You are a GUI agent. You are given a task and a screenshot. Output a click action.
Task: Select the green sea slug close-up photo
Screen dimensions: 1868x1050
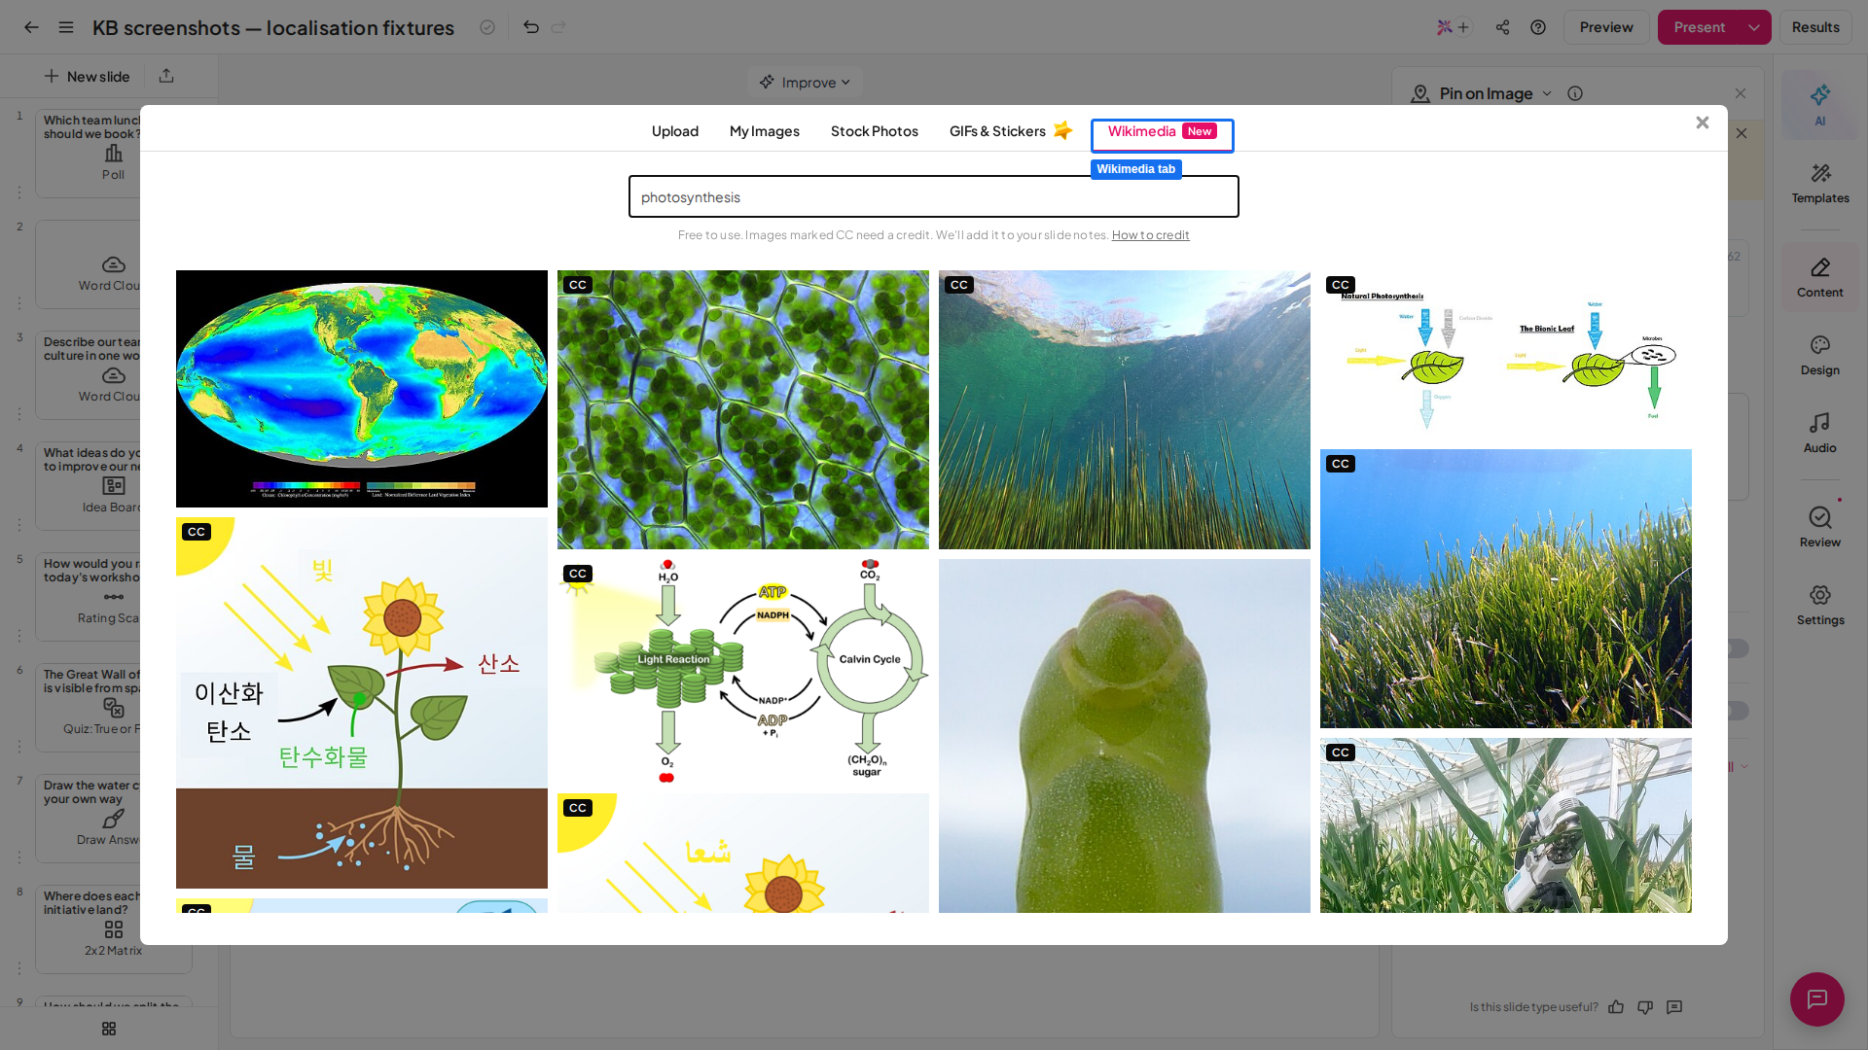point(1125,736)
